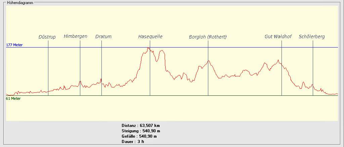Click the Steigung 540,90 m value
Screen dimensions: 344x147
pyautogui.click(x=141, y=131)
